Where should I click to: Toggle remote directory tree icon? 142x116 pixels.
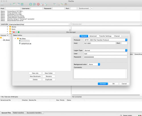click(x=18, y=4)
